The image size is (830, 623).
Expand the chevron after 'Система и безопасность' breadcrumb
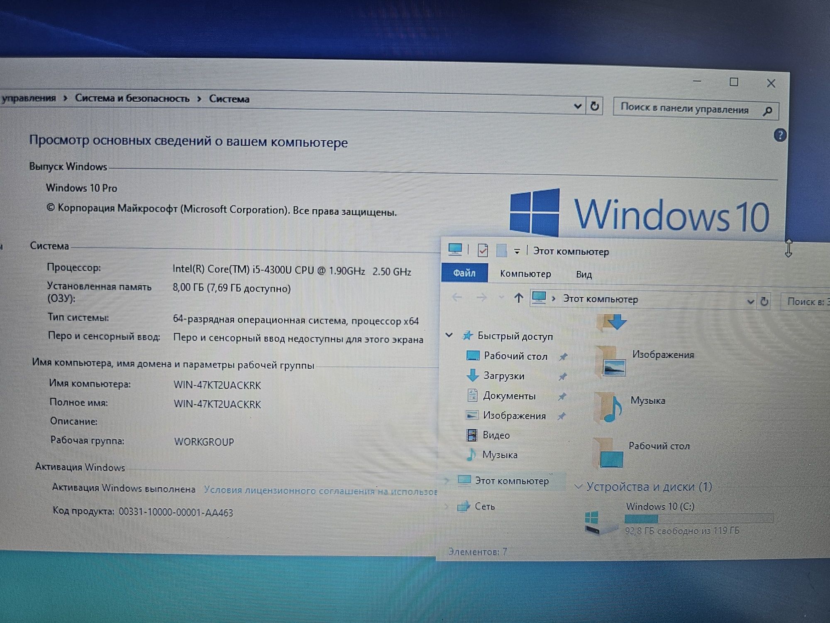(x=199, y=99)
